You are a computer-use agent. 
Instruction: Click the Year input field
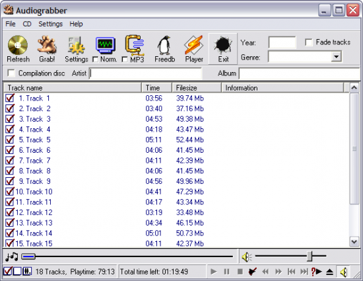pyautogui.click(x=282, y=42)
